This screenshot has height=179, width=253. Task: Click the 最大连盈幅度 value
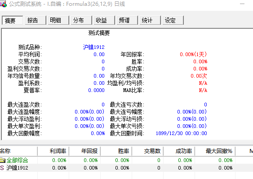[89, 112]
